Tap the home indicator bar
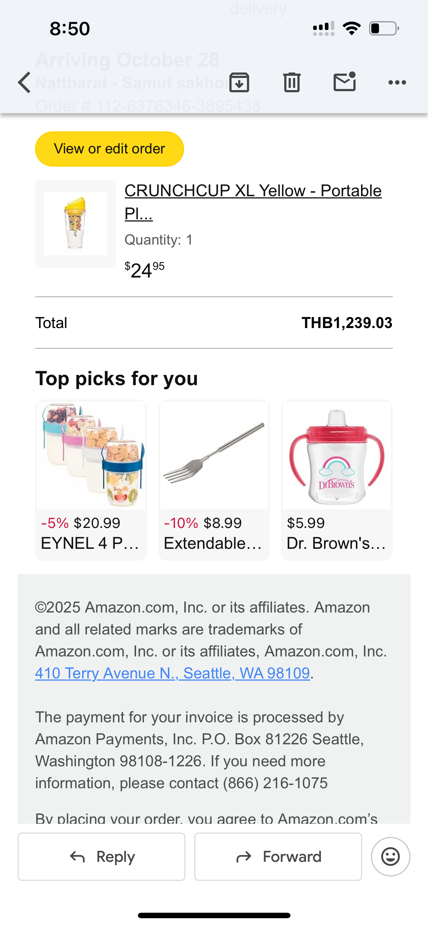Viewport: 428px width, 927px height. coord(214,915)
